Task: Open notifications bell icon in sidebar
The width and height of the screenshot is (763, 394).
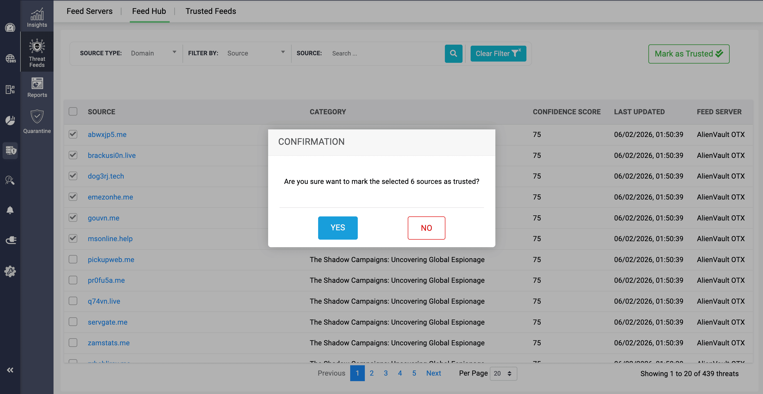Action: click(x=10, y=210)
